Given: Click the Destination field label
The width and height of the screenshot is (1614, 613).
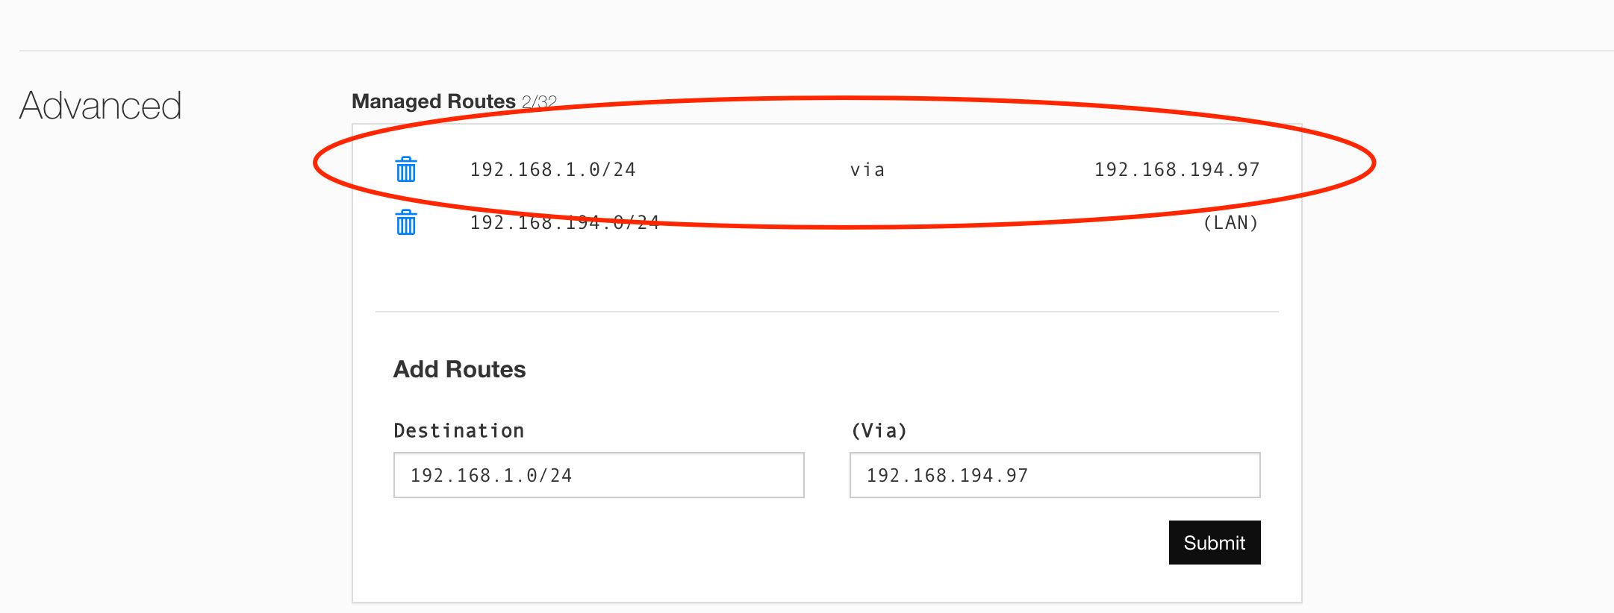Looking at the screenshot, I should click(x=459, y=430).
